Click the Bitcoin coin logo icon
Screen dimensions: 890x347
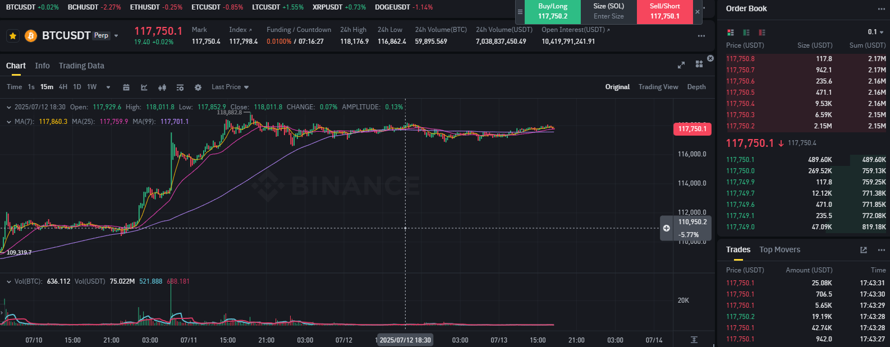(x=30, y=36)
